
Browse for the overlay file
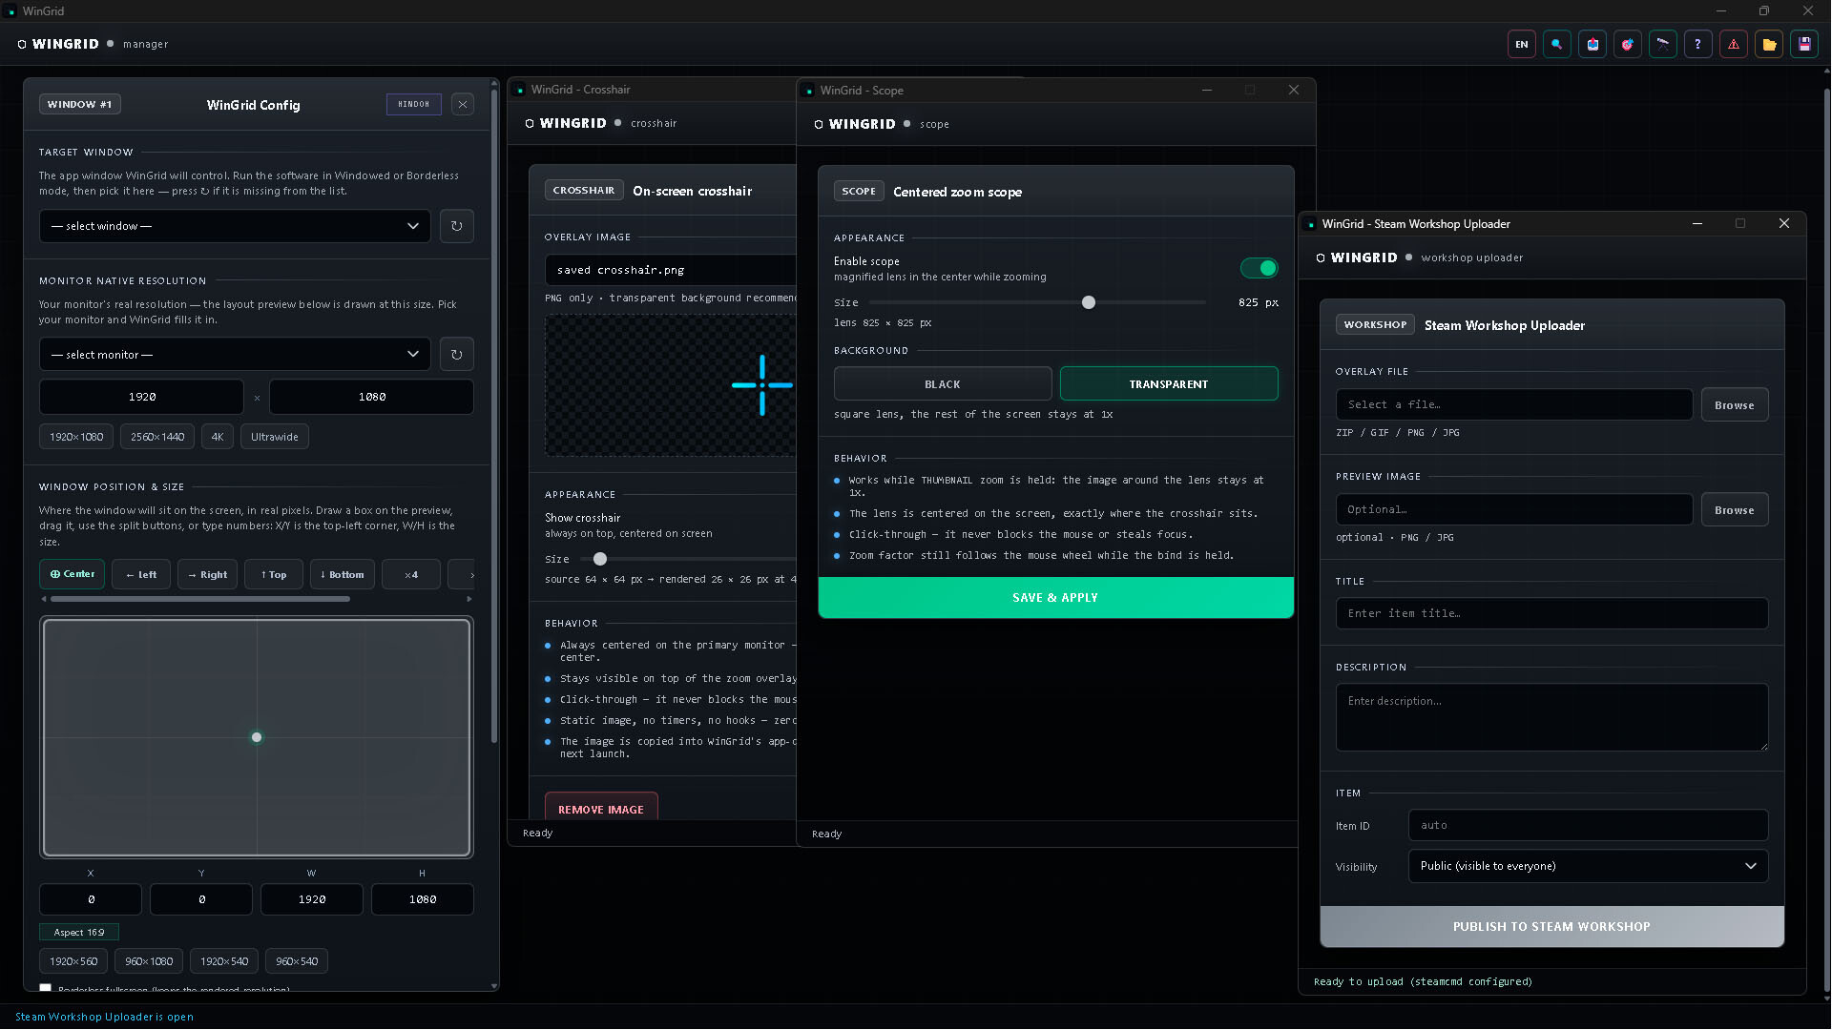point(1735,404)
